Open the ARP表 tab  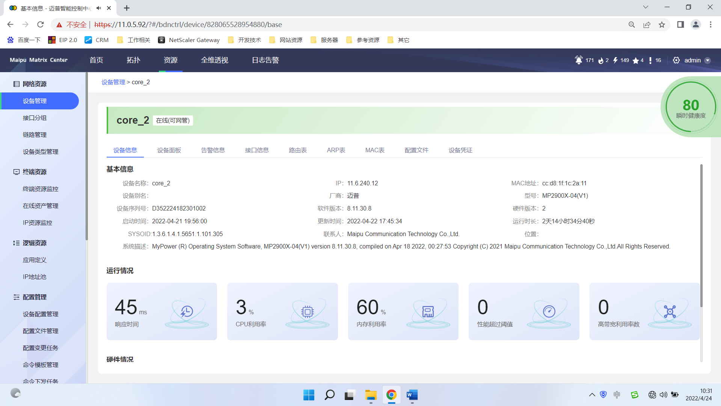[x=336, y=150]
